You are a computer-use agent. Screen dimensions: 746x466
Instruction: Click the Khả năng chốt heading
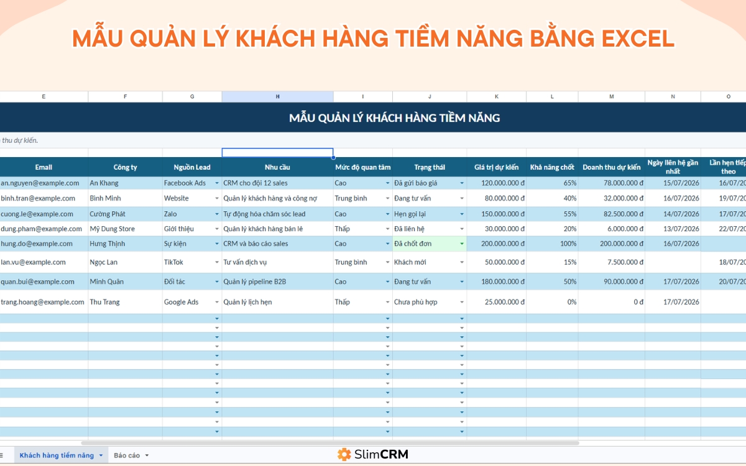coord(552,167)
